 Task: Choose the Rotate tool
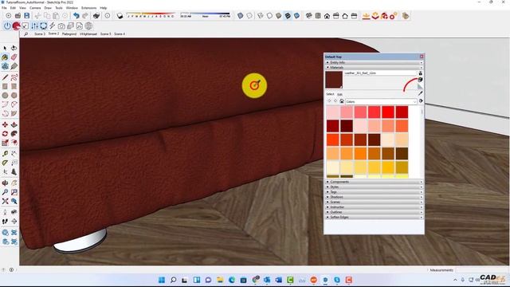point(5,134)
